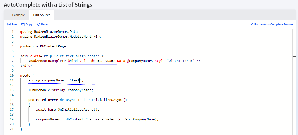
Task: Click the Reset button label
Action: click(x=45, y=24)
